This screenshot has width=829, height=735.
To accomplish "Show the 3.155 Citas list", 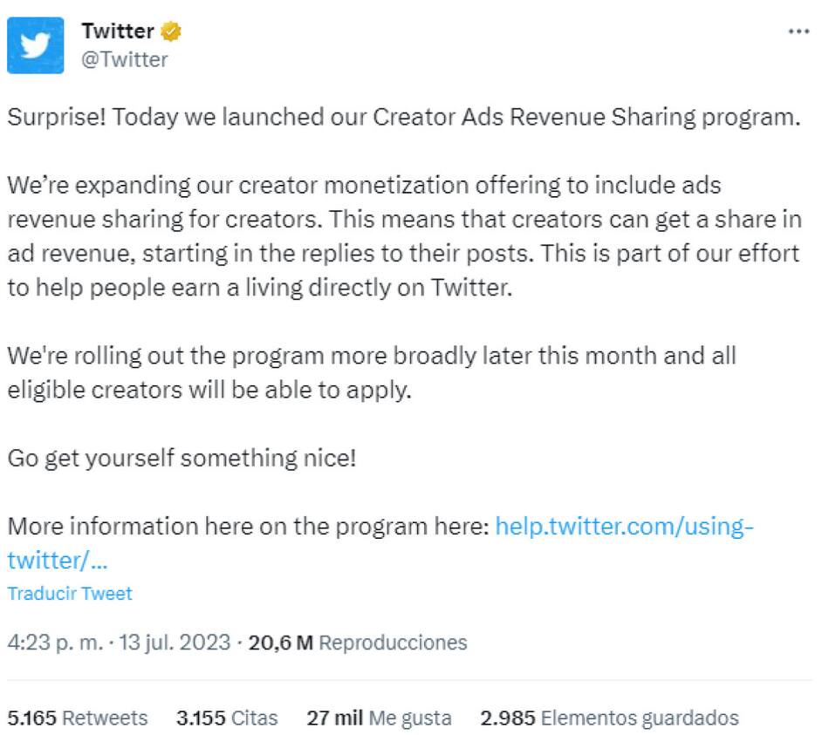I will click(227, 718).
